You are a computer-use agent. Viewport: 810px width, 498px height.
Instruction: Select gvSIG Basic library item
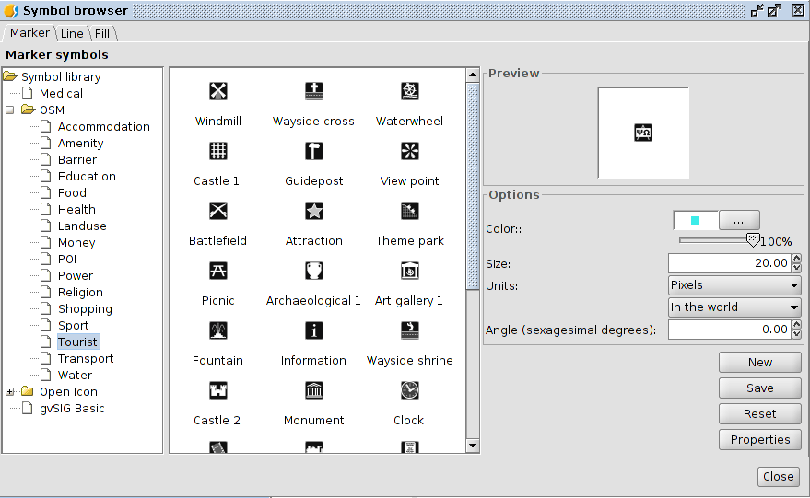pos(72,408)
